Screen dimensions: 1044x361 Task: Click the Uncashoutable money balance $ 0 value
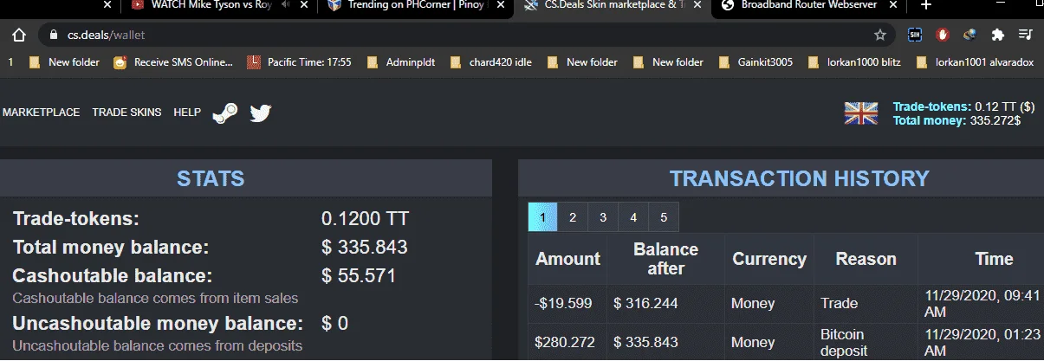coord(334,324)
